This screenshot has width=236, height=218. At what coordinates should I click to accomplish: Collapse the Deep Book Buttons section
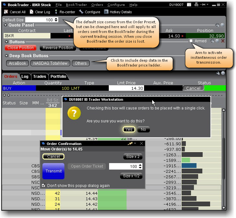click(x=6, y=56)
